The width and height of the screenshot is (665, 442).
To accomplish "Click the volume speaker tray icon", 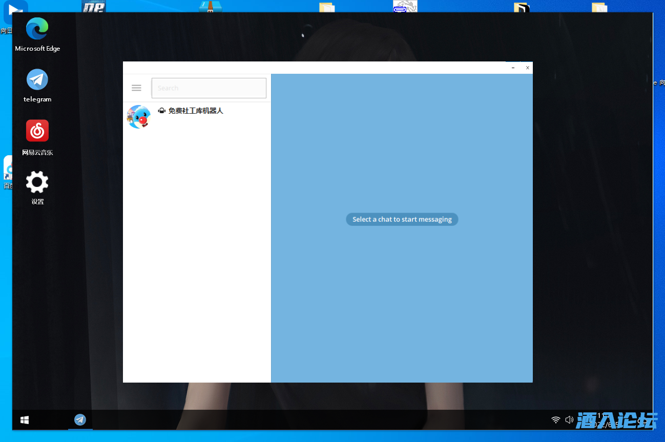I will coord(569,420).
